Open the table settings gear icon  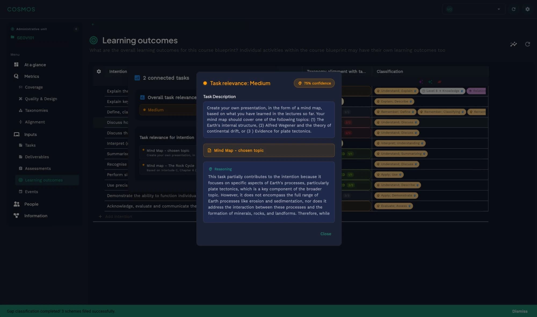tap(99, 72)
